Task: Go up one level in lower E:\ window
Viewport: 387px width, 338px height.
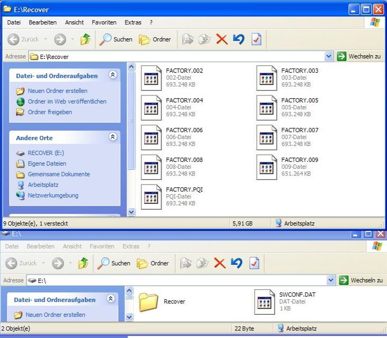Action: (x=83, y=263)
